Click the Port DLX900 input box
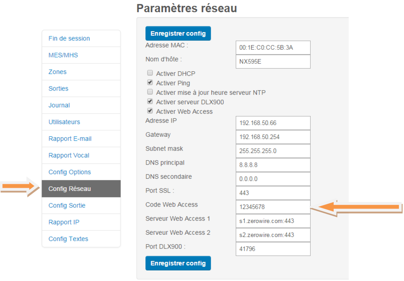 273,249
